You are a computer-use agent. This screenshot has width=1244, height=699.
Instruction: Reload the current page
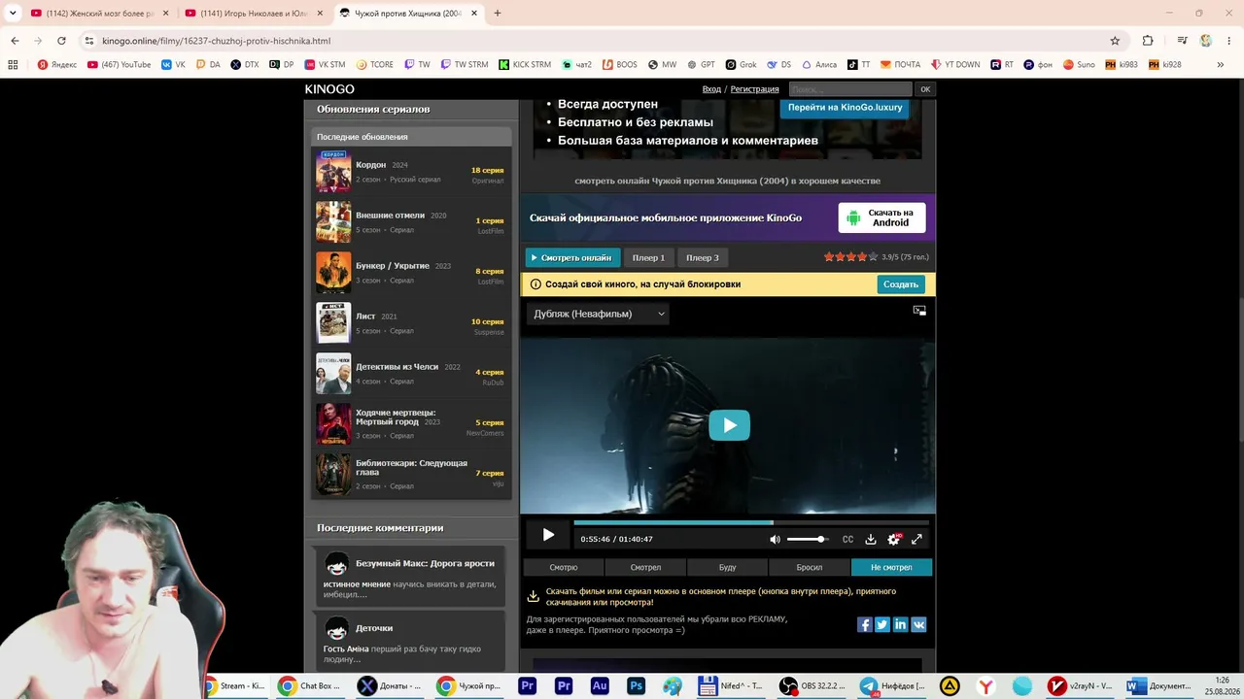[61, 41]
